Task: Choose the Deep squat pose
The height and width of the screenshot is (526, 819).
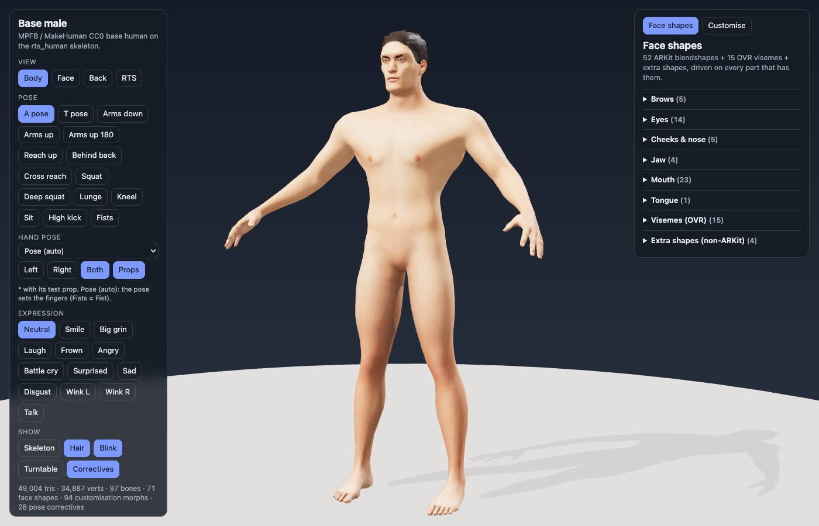Action: pyautogui.click(x=44, y=197)
